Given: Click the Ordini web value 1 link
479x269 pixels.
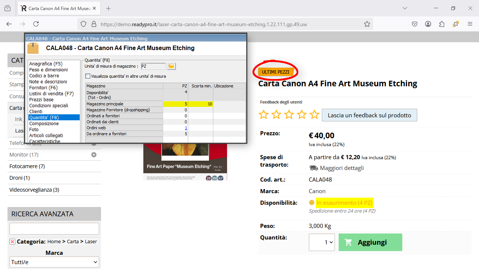Looking at the screenshot, I should 186,128.
